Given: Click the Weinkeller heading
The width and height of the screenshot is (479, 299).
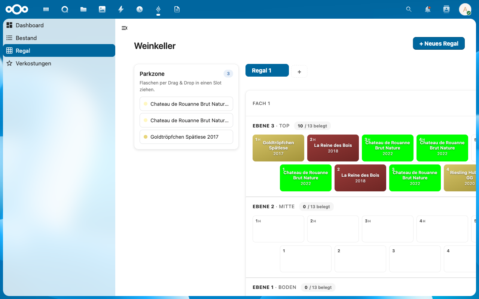Looking at the screenshot, I should tap(155, 46).
